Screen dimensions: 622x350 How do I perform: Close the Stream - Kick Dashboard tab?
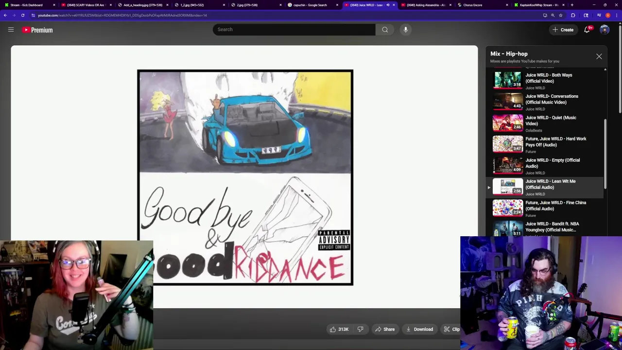(54, 5)
